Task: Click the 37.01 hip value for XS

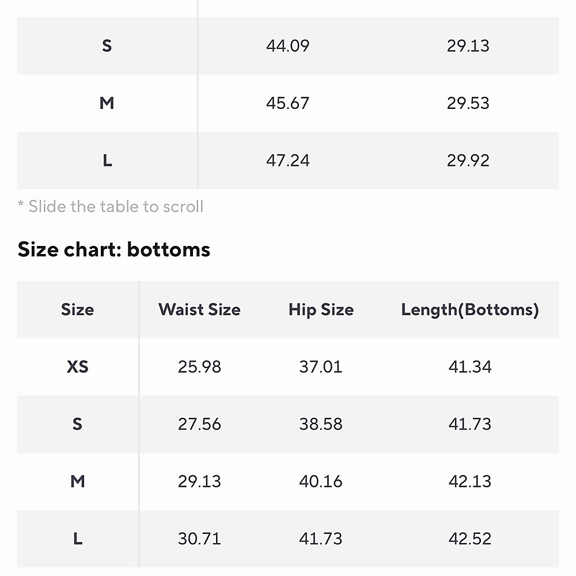Action: (321, 366)
